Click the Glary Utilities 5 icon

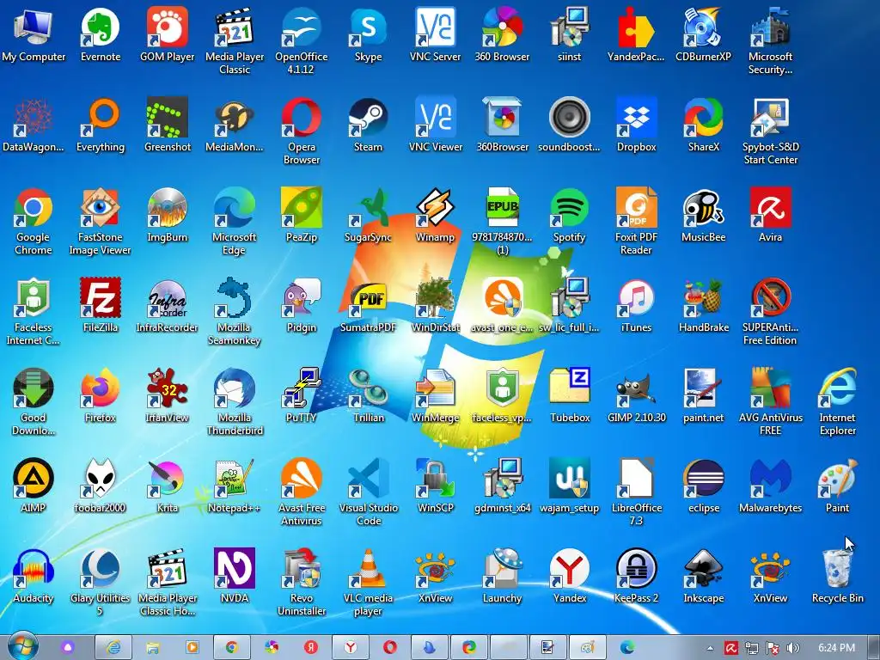click(101, 584)
